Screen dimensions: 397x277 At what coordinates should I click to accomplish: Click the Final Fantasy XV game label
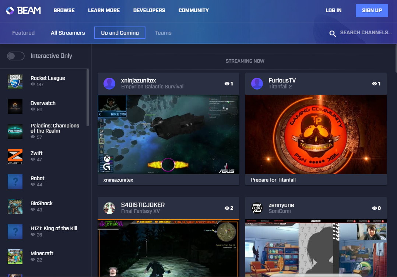pos(140,211)
